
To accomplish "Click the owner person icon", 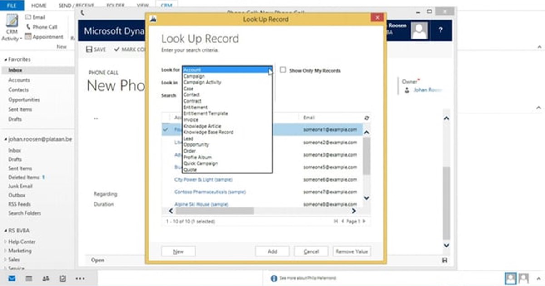I will coord(406,90).
